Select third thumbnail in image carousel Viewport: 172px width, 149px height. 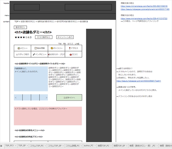(x=35, y=98)
